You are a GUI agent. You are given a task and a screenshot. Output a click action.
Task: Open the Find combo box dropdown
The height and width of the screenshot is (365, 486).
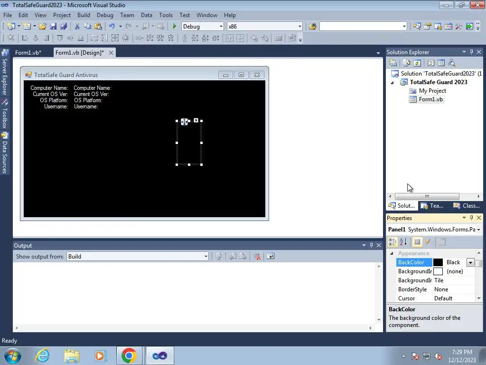(404, 27)
